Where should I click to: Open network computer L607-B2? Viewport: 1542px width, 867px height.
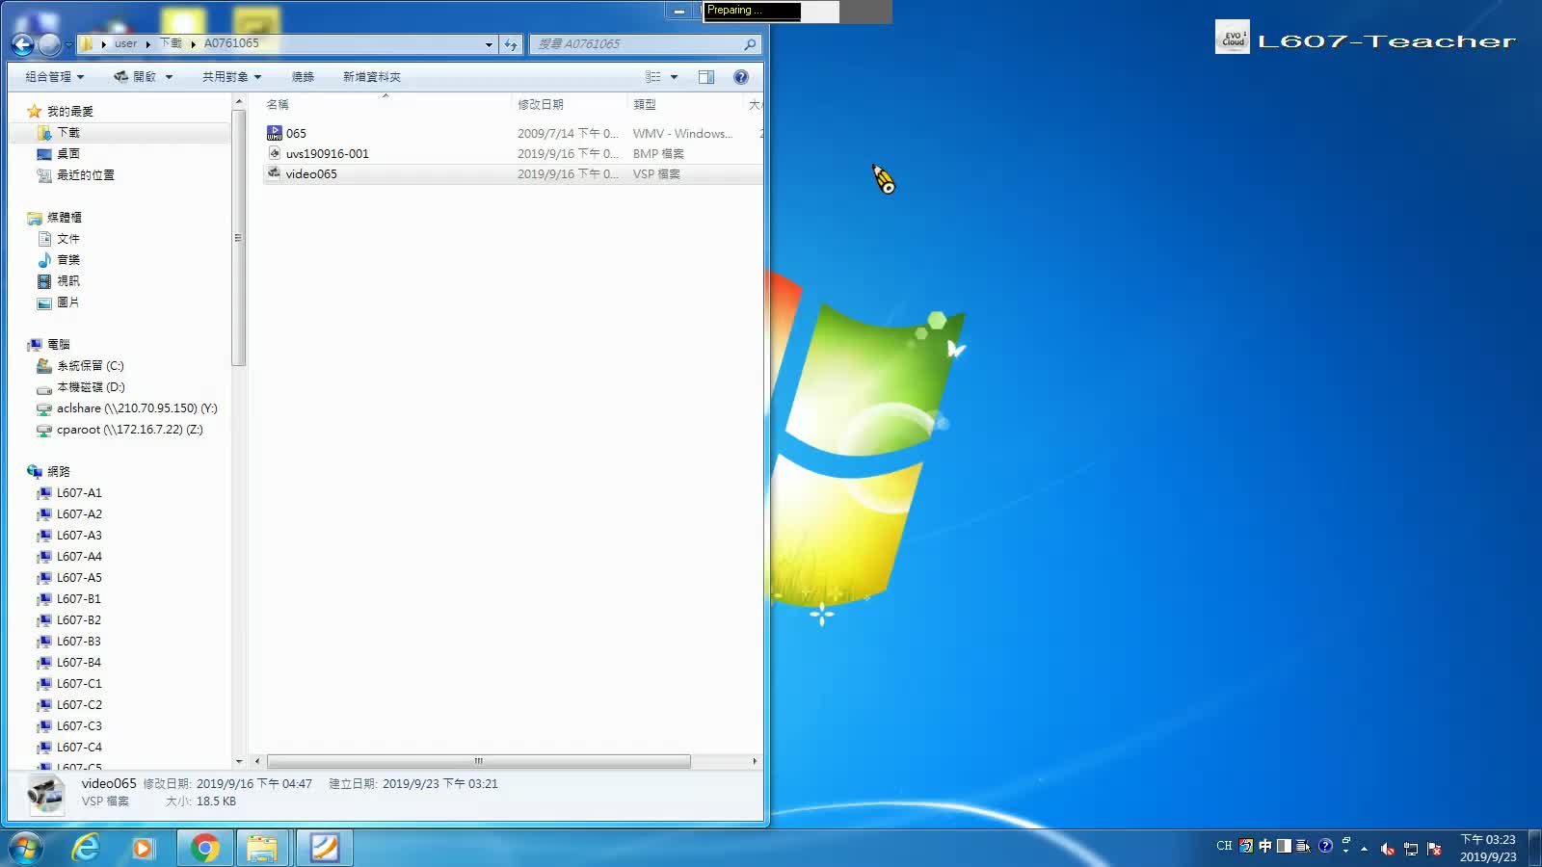(79, 620)
